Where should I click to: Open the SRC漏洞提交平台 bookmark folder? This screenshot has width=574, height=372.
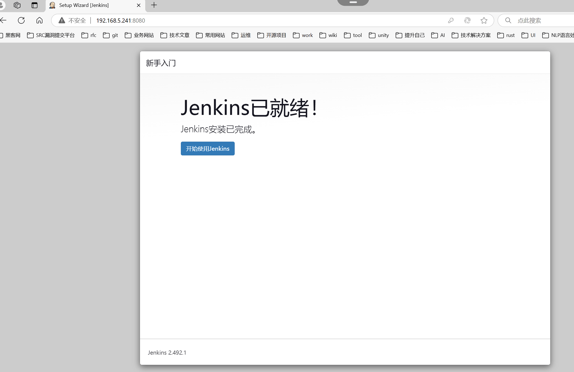[x=51, y=35]
